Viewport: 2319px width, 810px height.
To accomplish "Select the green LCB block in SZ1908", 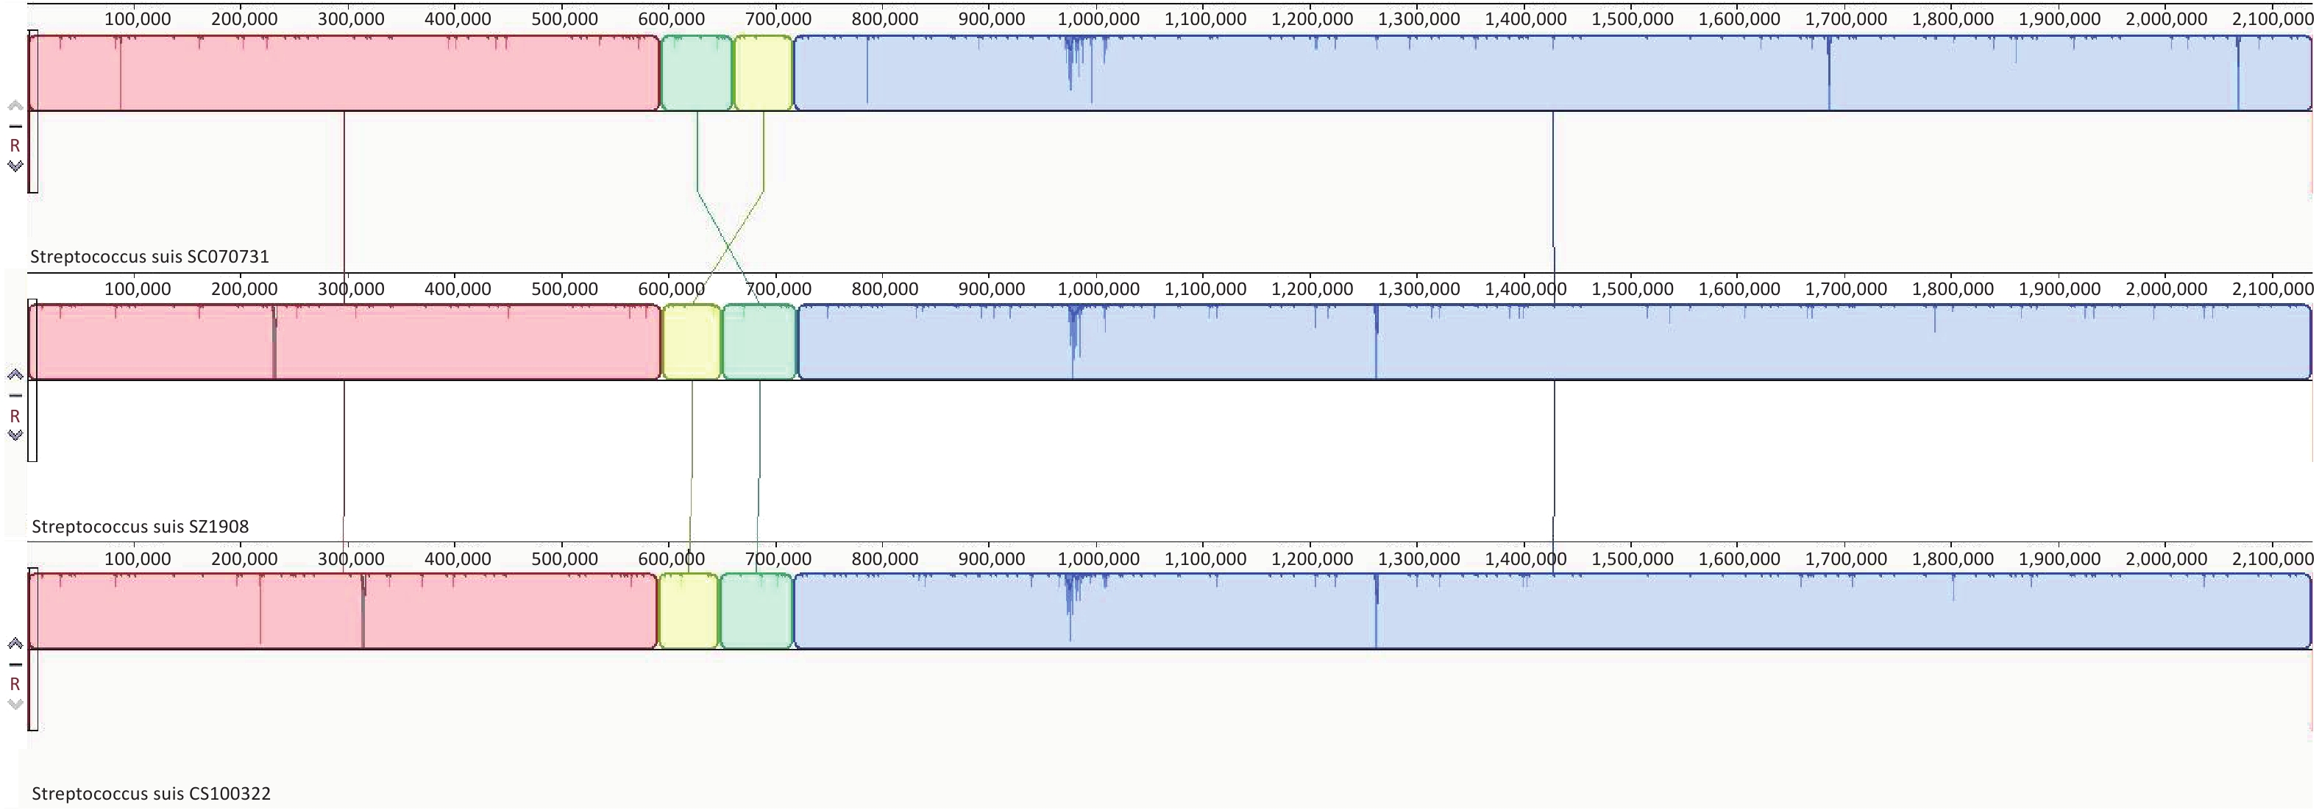I will [760, 342].
